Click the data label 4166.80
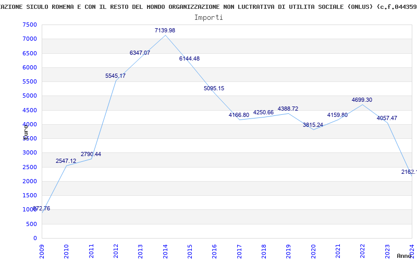417x261 pixels. tap(239, 115)
